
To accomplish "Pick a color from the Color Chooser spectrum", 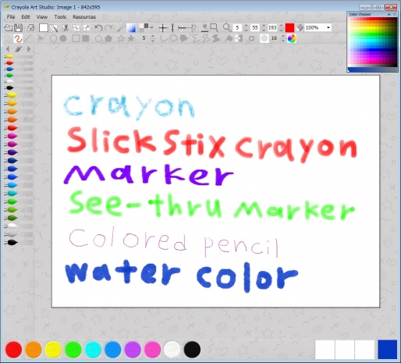I will pyautogui.click(x=372, y=42).
